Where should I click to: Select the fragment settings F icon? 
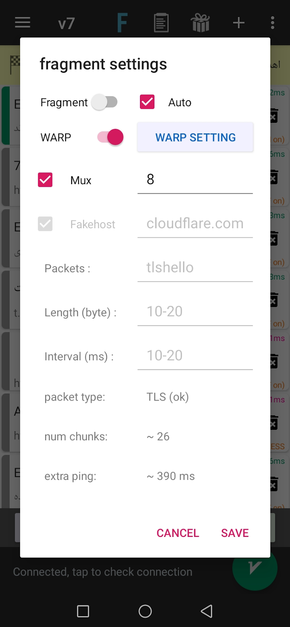pos(122,23)
